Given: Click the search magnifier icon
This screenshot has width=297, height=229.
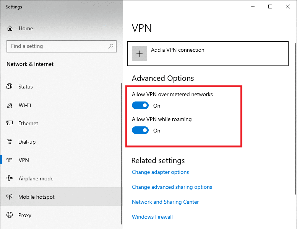Looking at the screenshot, I should coord(111,46).
